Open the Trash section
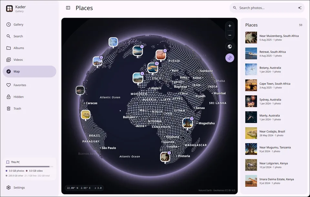Image resolution: width=310 pixels, height=197 pixels. 29,109
